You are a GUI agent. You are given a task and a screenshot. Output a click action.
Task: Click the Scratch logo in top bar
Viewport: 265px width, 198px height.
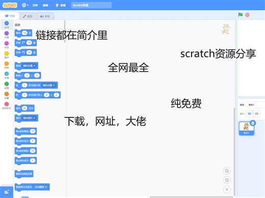pyautogui.click(x=10, y=5)
